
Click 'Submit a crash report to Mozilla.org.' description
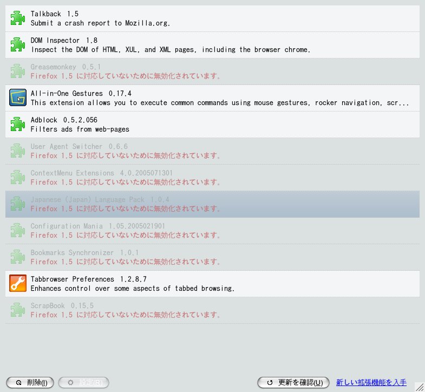[100, 23]
